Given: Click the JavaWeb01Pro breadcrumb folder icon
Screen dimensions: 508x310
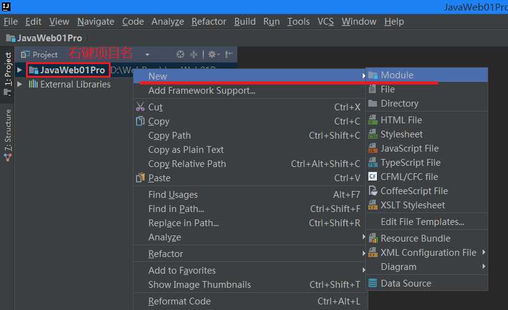Looking at the screenshot, I should point(11,38).
